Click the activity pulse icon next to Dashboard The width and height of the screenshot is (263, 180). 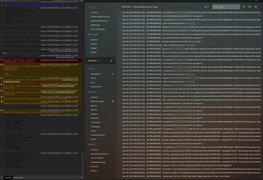pyautogui.click(x=113, y=74)
